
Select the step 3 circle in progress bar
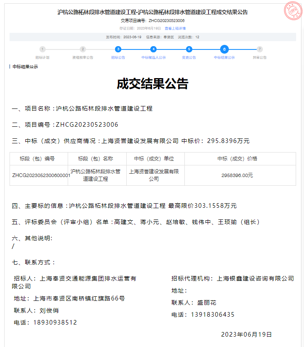pyautogui.click(x=118, y=49)
